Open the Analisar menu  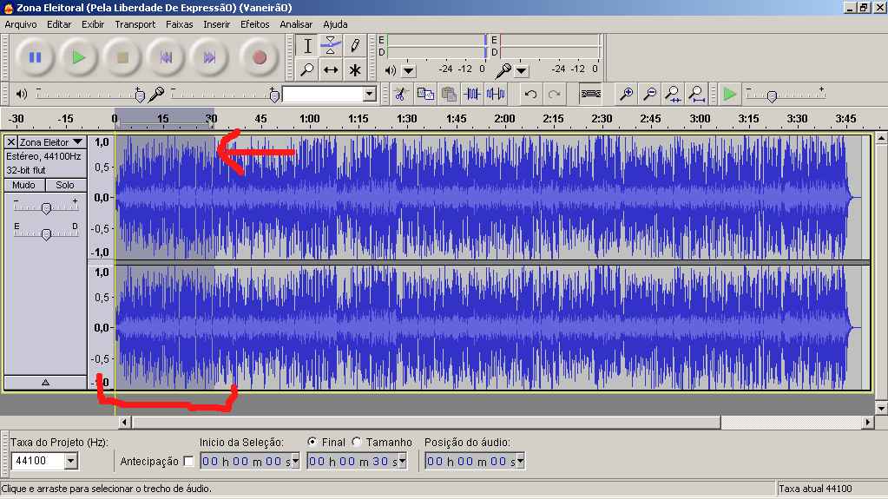pos(296,24)
